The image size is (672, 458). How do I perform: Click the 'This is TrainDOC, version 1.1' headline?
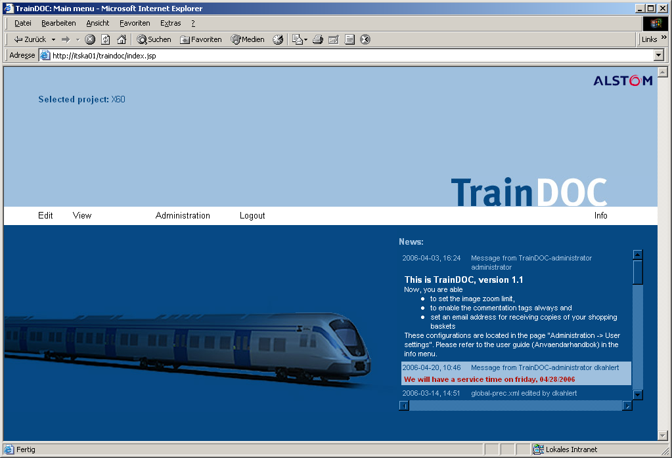pyautogui.click(x=464, y=280)
